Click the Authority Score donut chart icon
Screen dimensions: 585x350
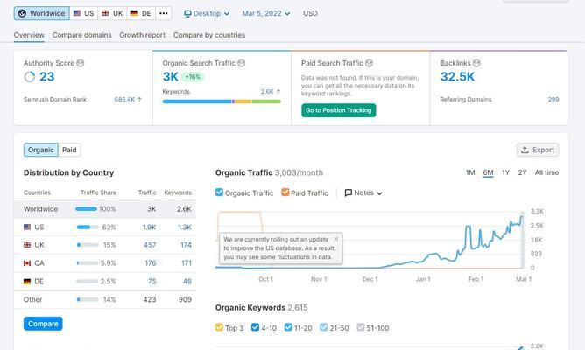[30, 77]
